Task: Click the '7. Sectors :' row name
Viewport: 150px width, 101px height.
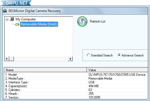Action: [x=13, y=97]
